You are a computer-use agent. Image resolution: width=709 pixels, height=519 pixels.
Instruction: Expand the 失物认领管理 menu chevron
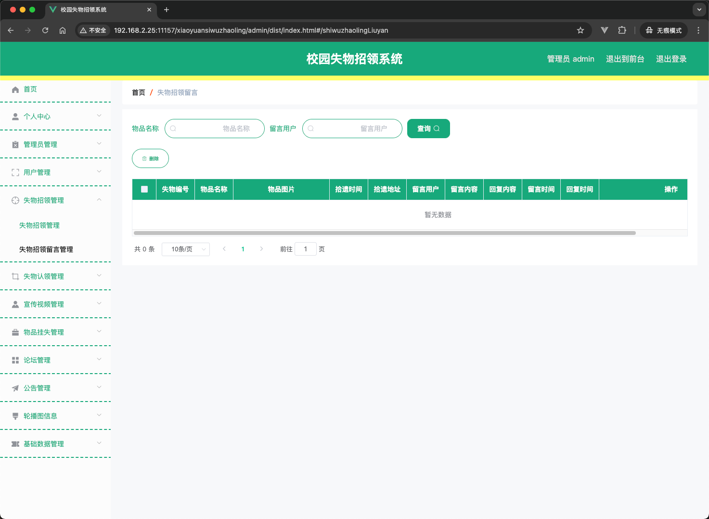[x=99, y=275]
